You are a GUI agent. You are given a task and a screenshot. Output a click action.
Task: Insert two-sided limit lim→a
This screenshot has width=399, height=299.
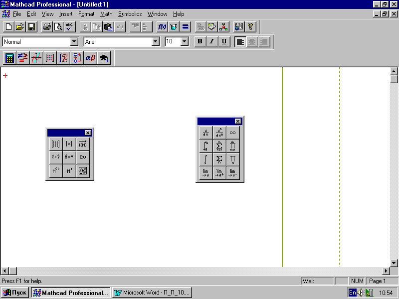206,173
